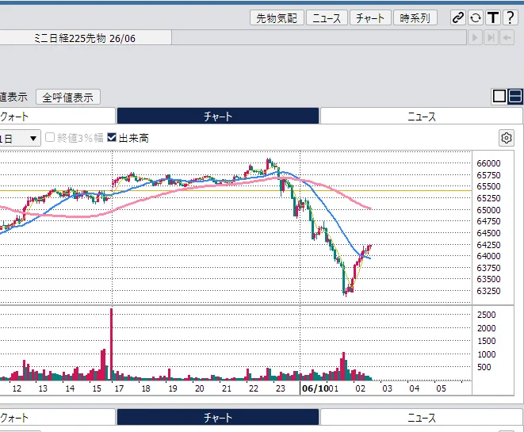The image size is (524, 432).
Task: Select ミニ日経225先物 26/06 tab
Action: click(x=85, y=38)
